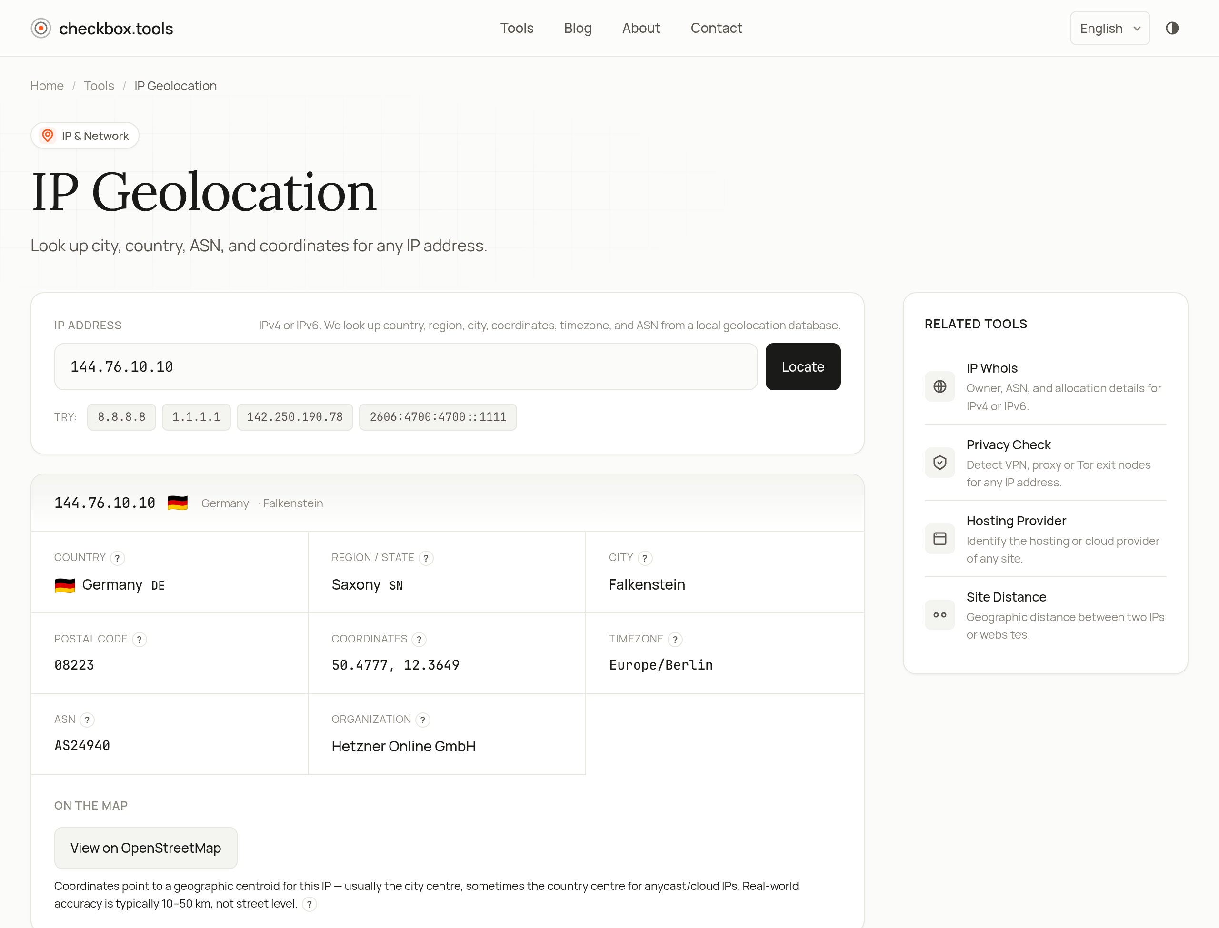Show help for Region / State field
The width and height of the screenshot is (1219, 928).
point(426,558)
